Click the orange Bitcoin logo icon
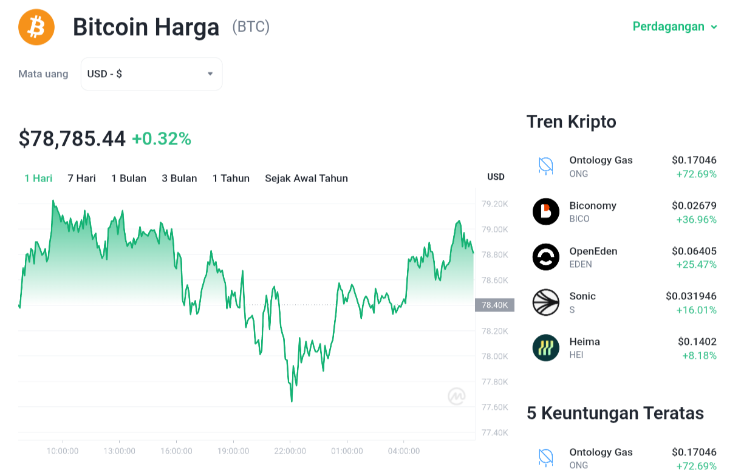 pyautogui.click(x=36, y=27)
